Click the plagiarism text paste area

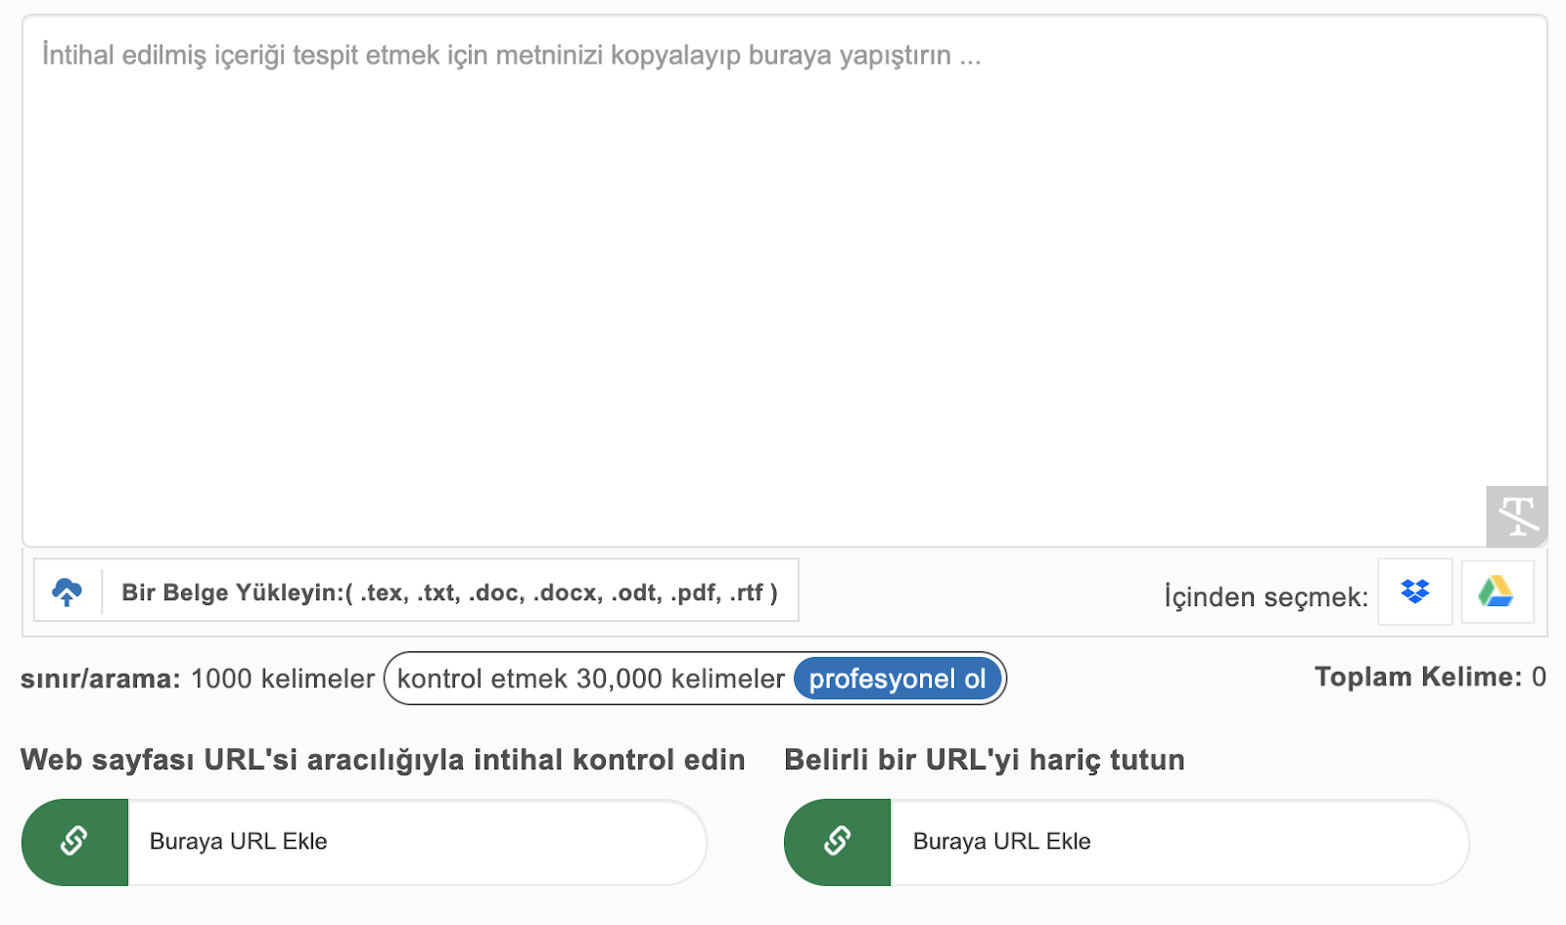click(785, 281)
